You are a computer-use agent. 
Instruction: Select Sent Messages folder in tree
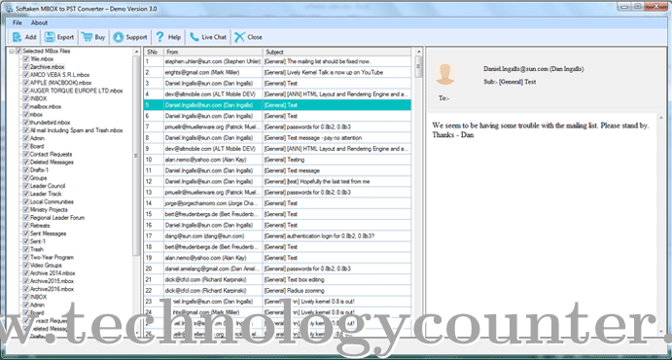pyautogui.click(x=48, y=234)
